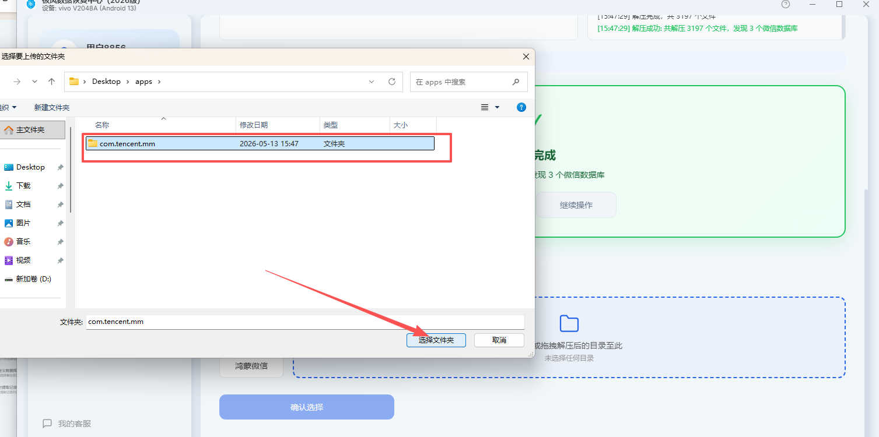
Task: Open 音乐 in the navigation pane
Action: [x=23, y=242]
